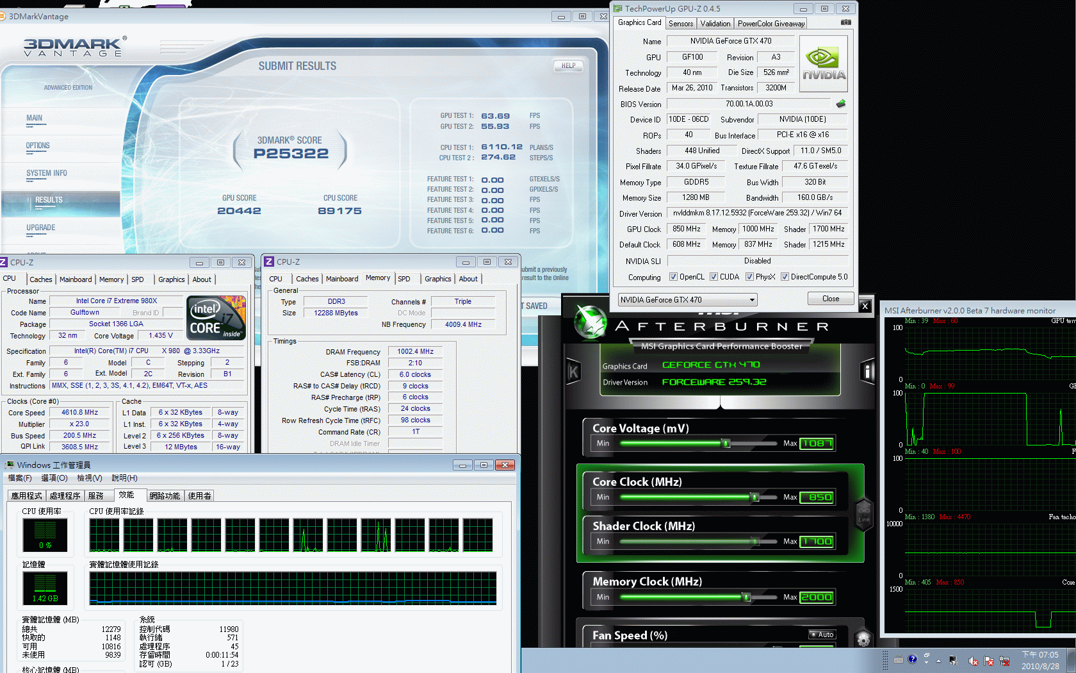
Task: Open Graphics tab in Memory CPU-Z window
Action: pos(437,279)
